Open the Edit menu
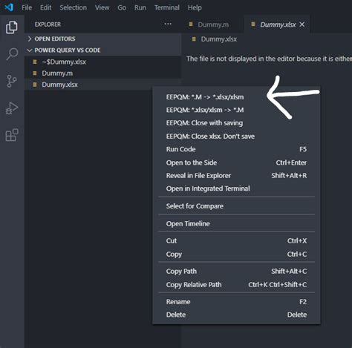 click(45, 7)
